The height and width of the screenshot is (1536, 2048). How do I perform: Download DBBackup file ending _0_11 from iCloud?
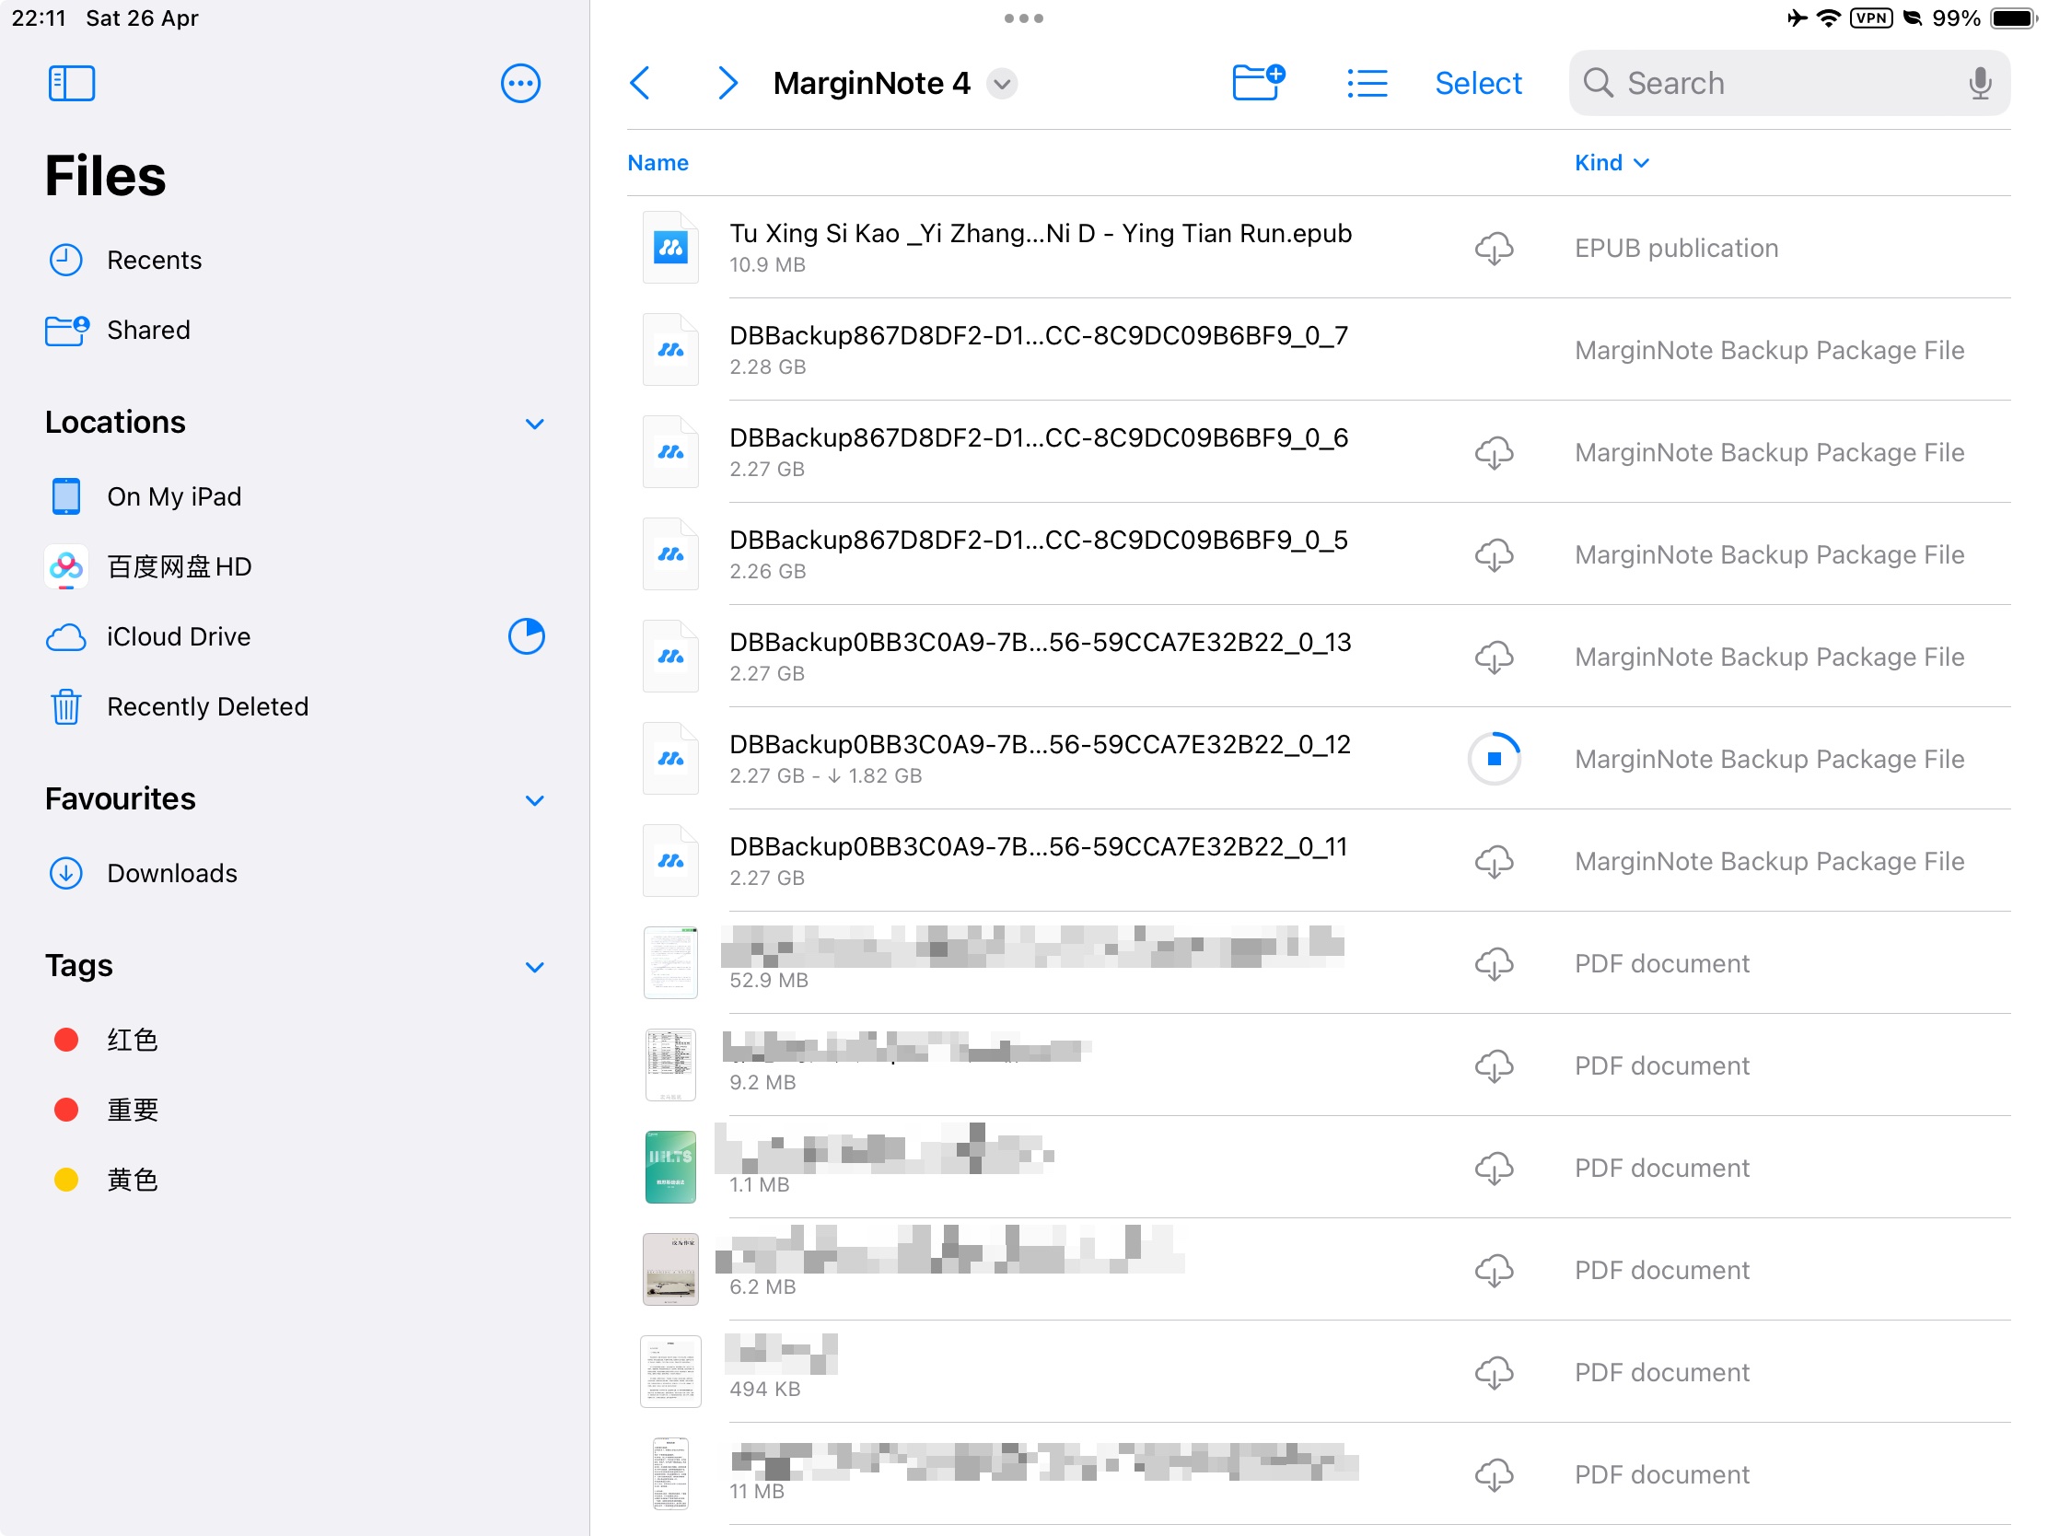tap(1494, 862)
